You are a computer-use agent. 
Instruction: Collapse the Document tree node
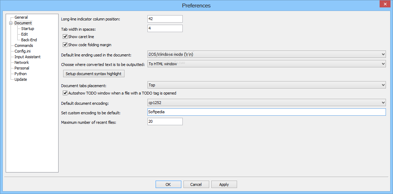click(x=11, y=23)
